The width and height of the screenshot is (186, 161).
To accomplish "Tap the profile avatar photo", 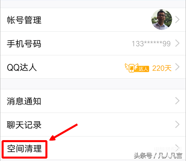I will (162, 20).
